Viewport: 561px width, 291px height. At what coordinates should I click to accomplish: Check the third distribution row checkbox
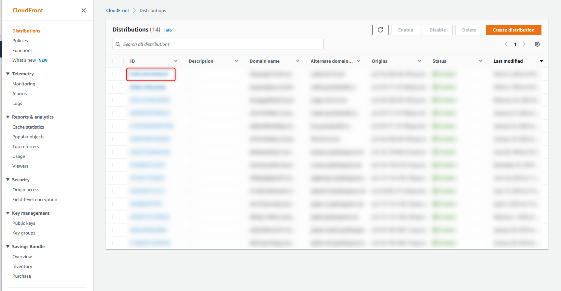pos(115,100)
